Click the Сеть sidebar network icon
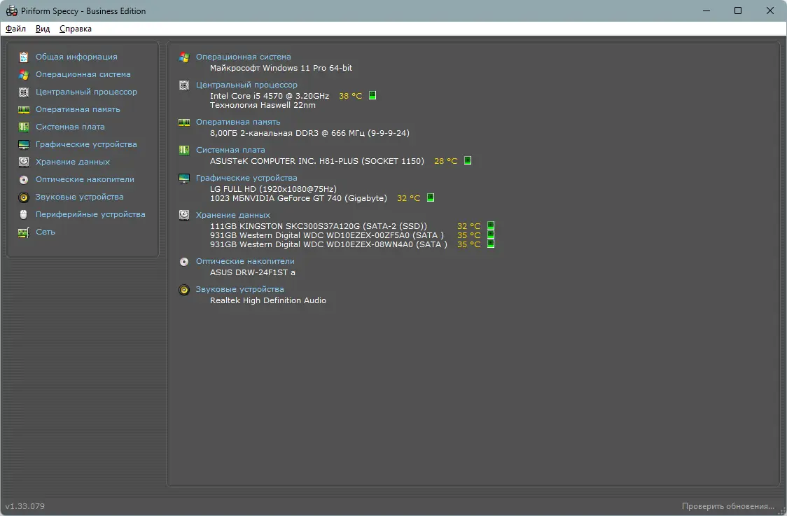Viewport: 787px width, 516px height. pos(24,232)
